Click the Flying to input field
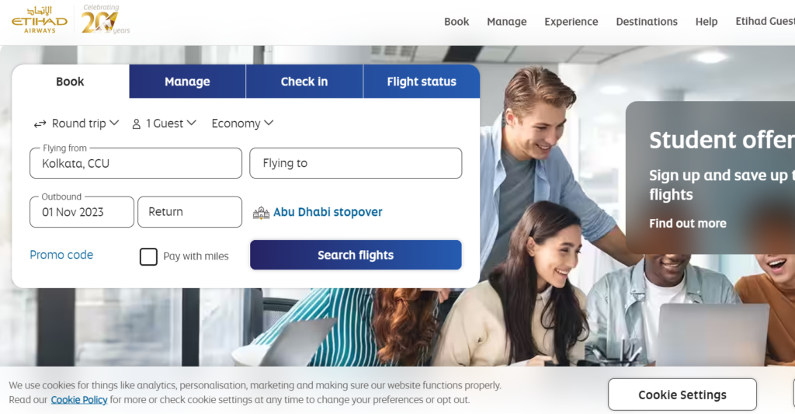The width and height of the screenshot is (795, 414). [x=356, y=163]
